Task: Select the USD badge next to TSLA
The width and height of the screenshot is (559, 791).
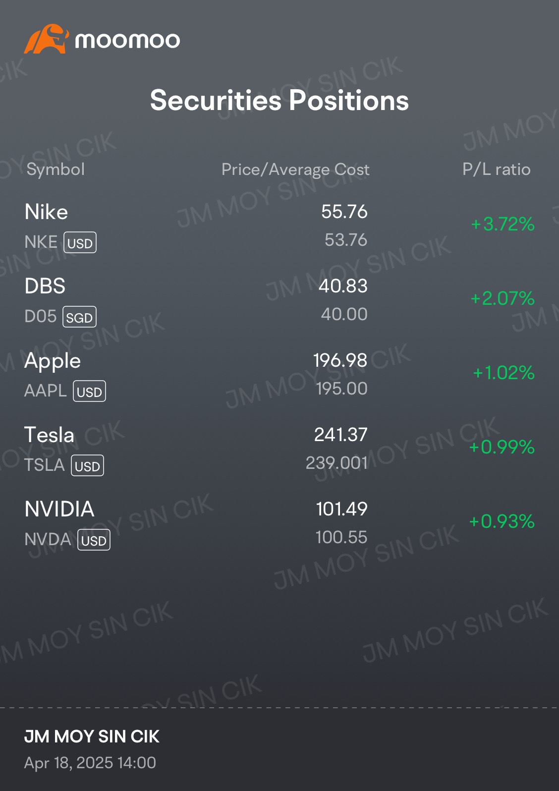Action: pos(87,466)
